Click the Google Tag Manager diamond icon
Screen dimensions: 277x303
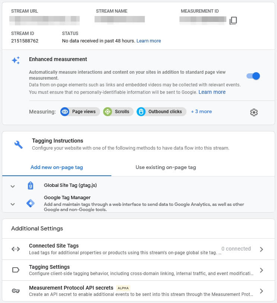point(31,203)
